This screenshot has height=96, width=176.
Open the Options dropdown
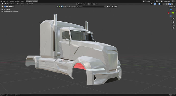click(x=172, y=7)
